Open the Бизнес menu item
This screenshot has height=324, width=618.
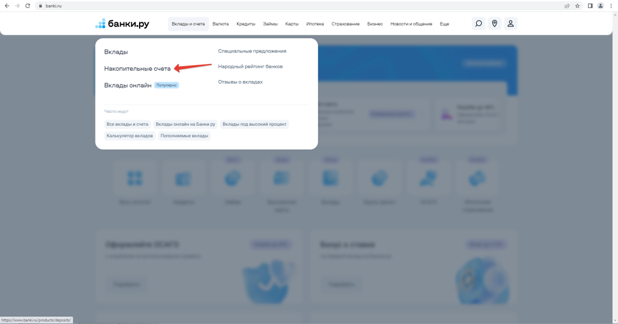[375, 24]
